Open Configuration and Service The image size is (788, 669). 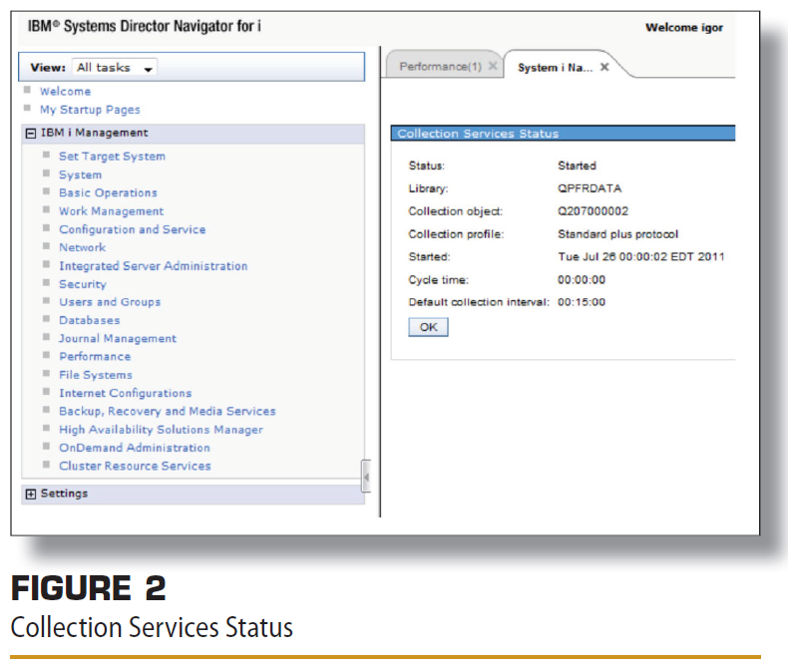pos(133,229)
